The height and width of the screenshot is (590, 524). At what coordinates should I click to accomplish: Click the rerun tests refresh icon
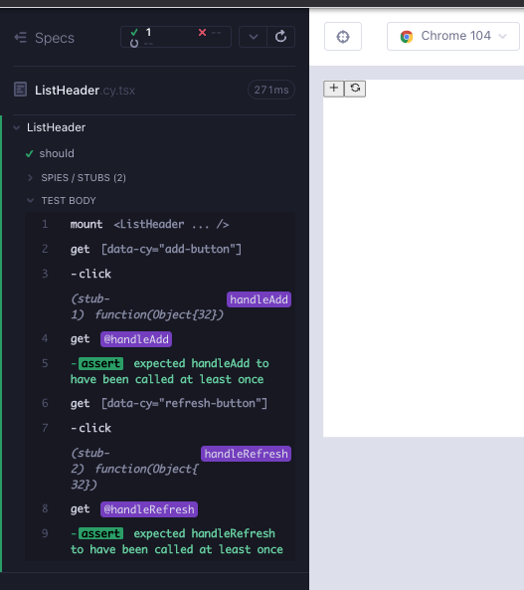pyautogui.click(x=280, y=37)
